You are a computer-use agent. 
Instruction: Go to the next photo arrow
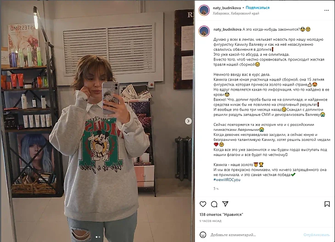[188, 121]
